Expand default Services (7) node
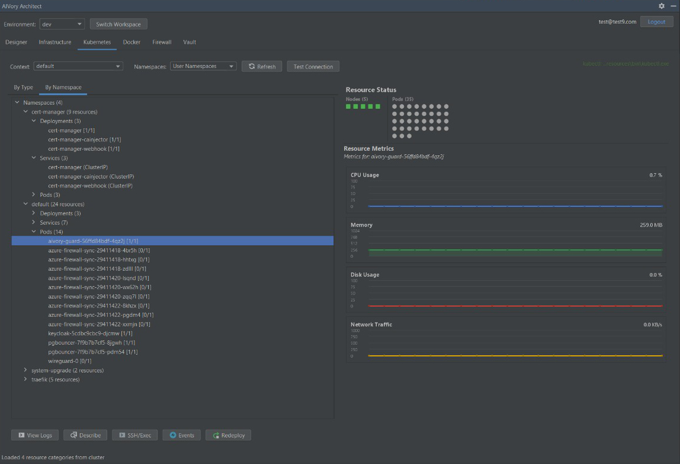 pos(34,222)
